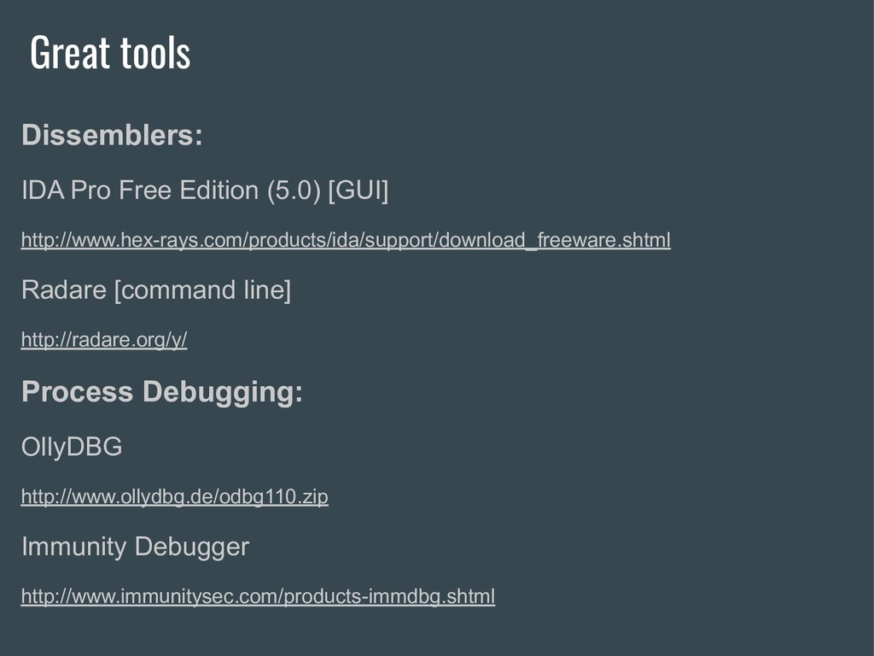Screen dimensions: 874x656
Task: Click the word "Free" in the IDA line
Action: [x=144, y=190]
